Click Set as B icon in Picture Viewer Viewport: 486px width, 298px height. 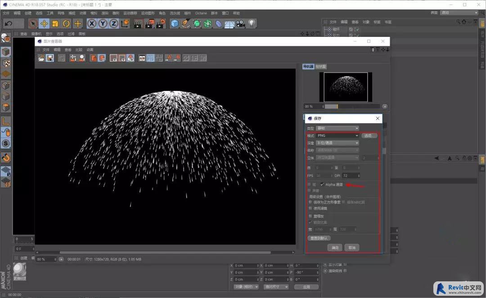(x=177, y=58)
